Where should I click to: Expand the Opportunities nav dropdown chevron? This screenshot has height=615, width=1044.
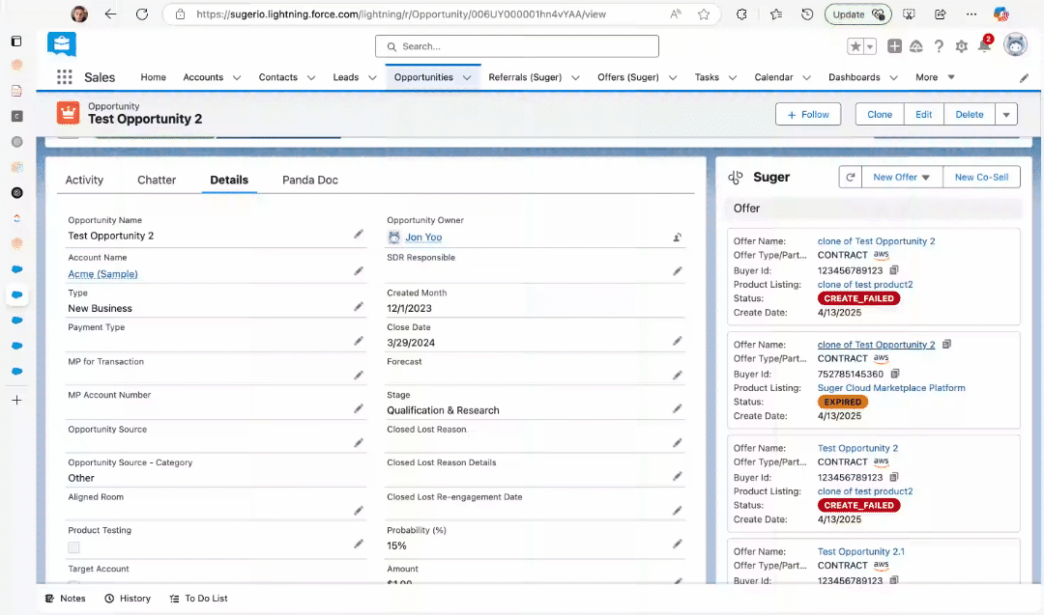tap(467, 78)
